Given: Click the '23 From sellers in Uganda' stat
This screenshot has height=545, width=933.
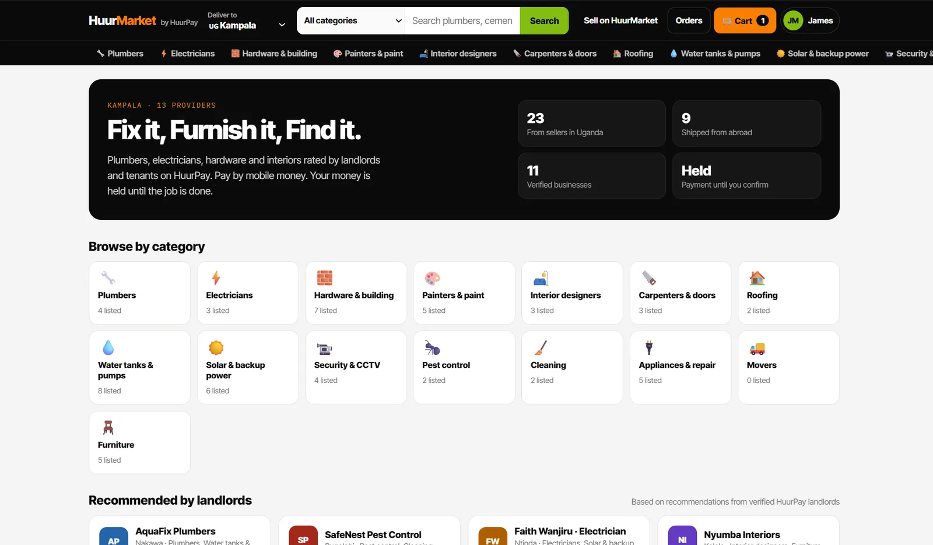Looking at the screenshot, I should coord(591,124).
